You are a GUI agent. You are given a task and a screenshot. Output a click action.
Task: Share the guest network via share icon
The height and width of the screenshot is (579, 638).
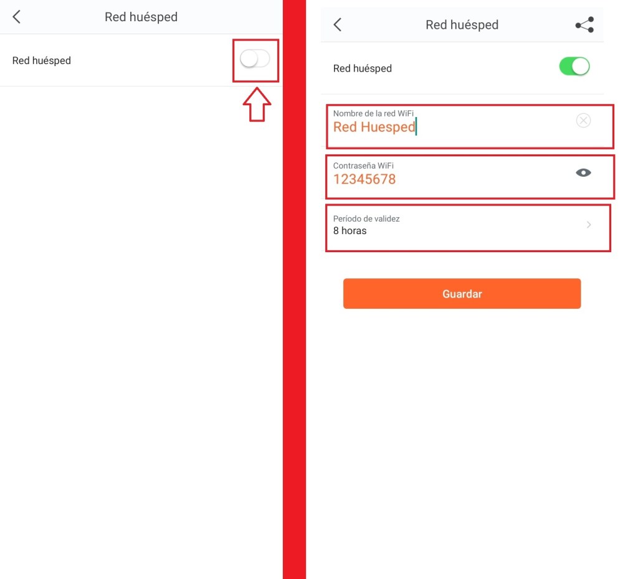[584, 25]
